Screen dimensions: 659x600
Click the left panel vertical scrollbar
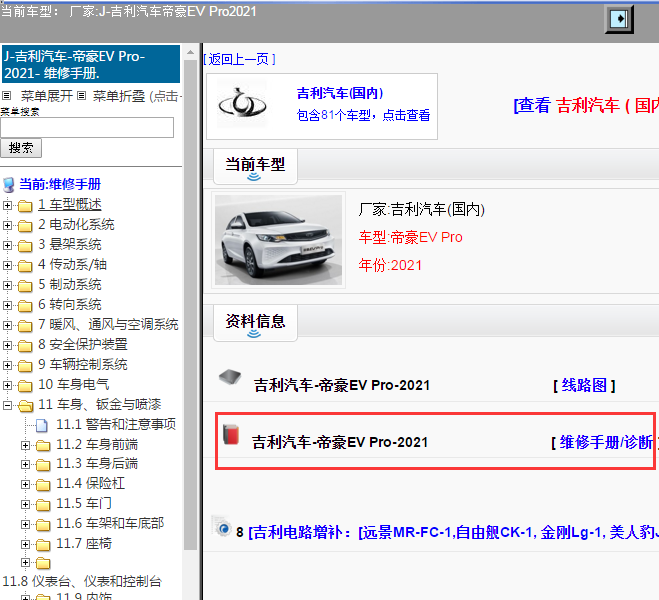pyautogui.click(x=190, y=305)
